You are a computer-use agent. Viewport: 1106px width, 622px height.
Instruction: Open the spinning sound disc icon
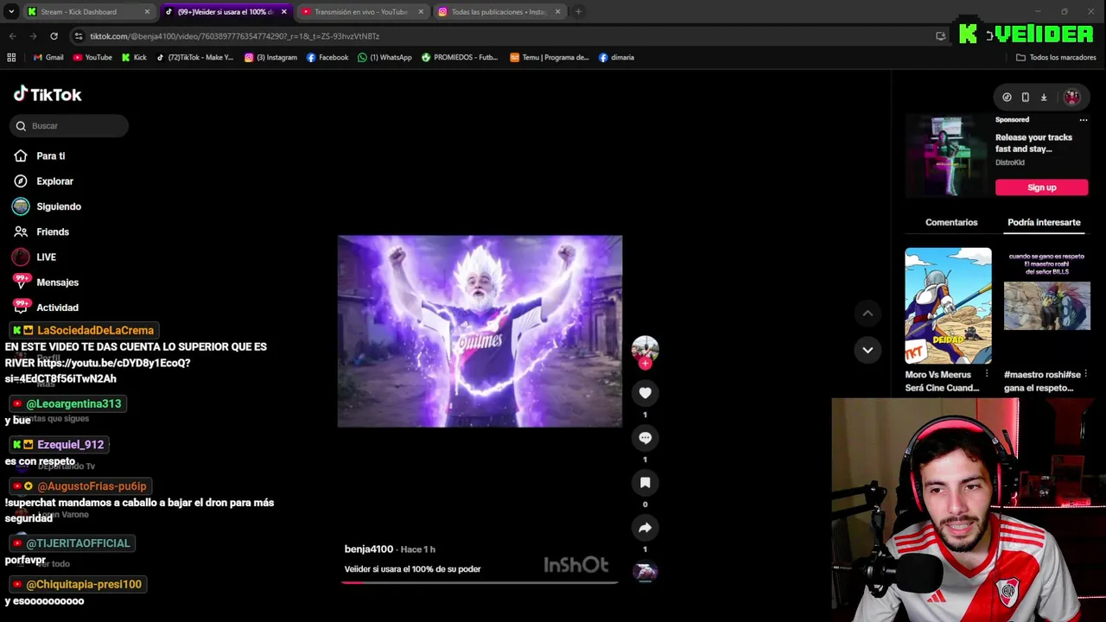645,571
